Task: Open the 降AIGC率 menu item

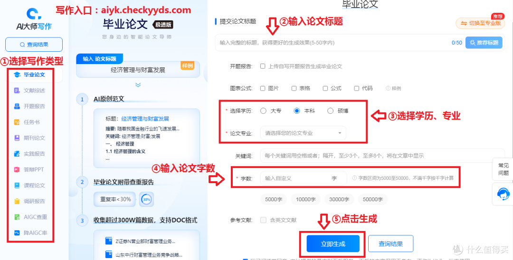Action: (34, 233)
